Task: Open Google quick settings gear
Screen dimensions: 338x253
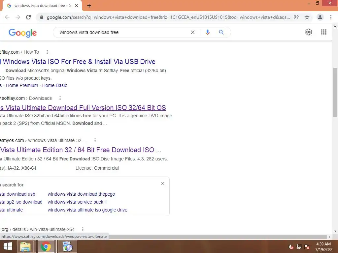Action: 309,32
